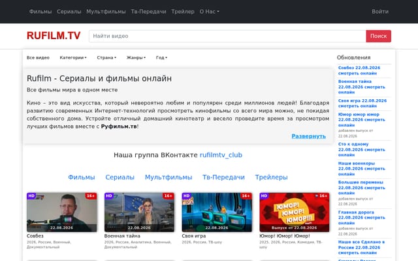The image size is (418, 261).
Task: Click 16+ badge on Военная тайна thumbnail
Action: tap(169, 196)
